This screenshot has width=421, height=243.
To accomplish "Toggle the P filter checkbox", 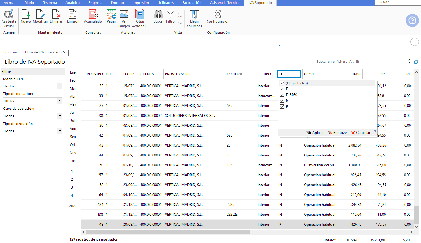I will pyautogui.click(x=282, y=107).
